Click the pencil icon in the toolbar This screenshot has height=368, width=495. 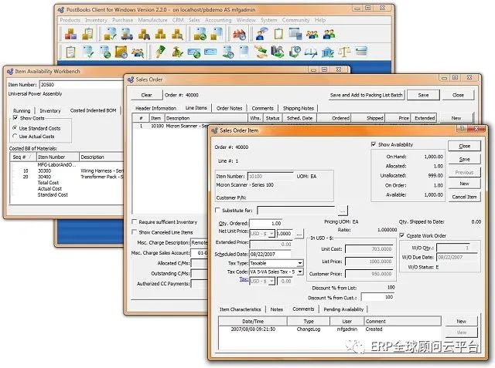click(159, 52)
